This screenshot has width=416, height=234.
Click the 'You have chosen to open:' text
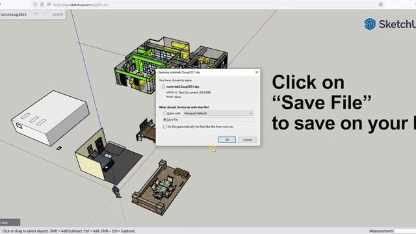[175, 80]
